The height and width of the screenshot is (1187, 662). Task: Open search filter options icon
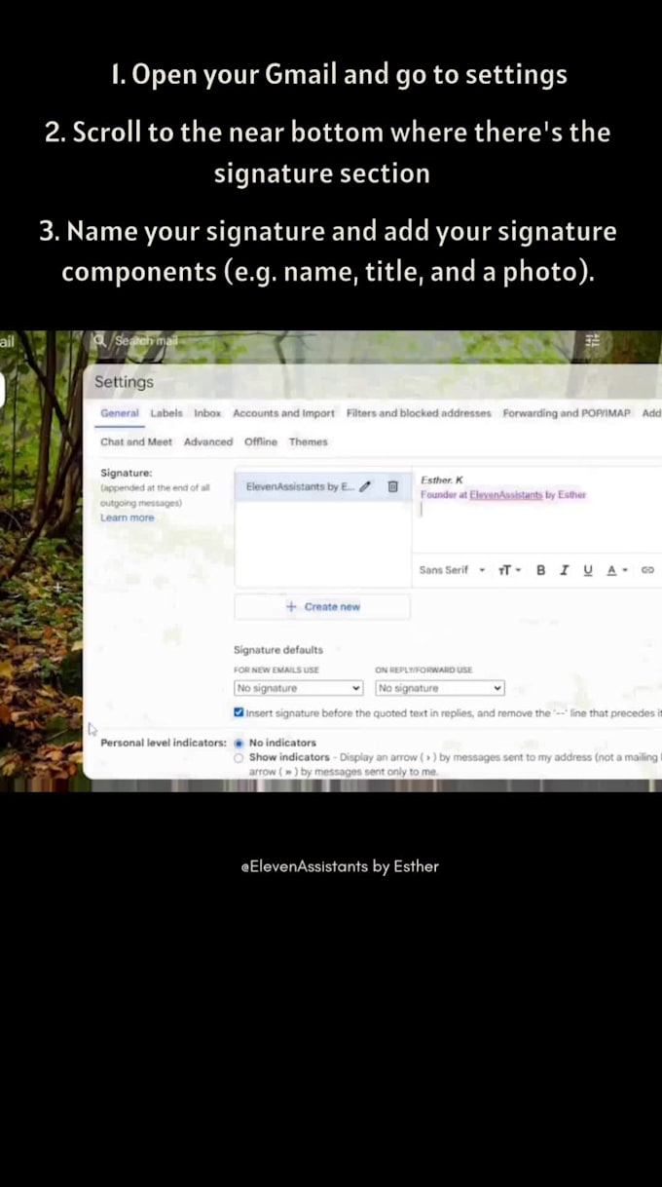pyautogui.click(x=592, y=340)
